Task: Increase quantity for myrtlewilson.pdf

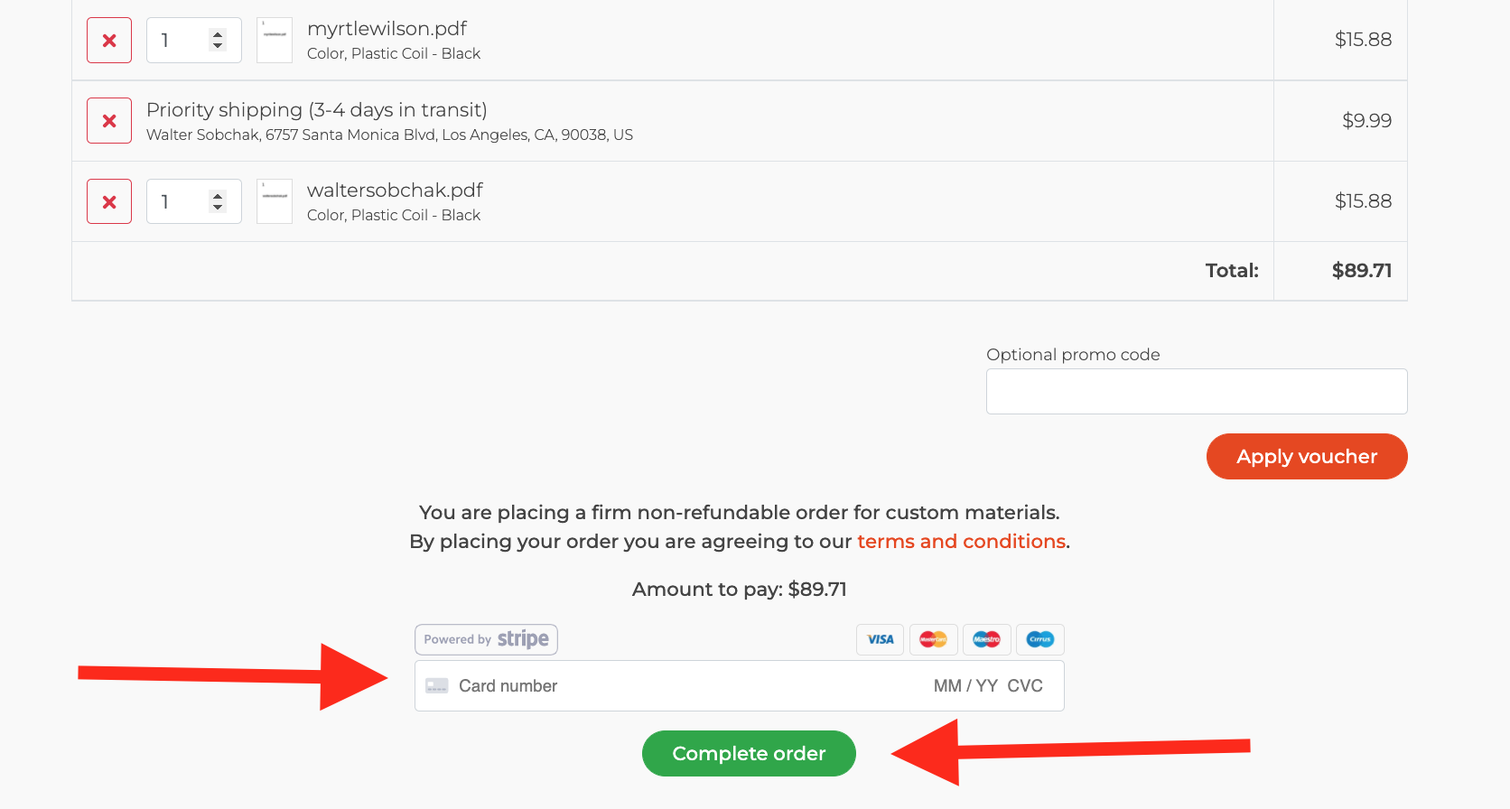Action: tap(218, 34)
